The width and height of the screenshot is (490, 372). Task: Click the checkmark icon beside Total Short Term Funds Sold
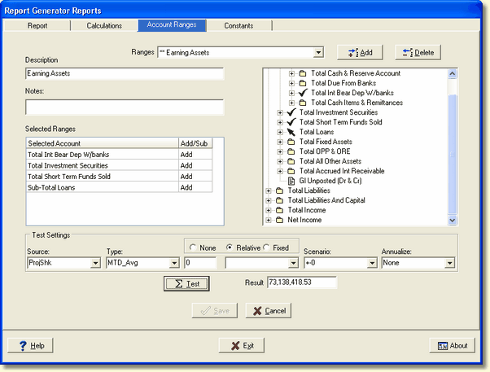click(x=292, y=122)
